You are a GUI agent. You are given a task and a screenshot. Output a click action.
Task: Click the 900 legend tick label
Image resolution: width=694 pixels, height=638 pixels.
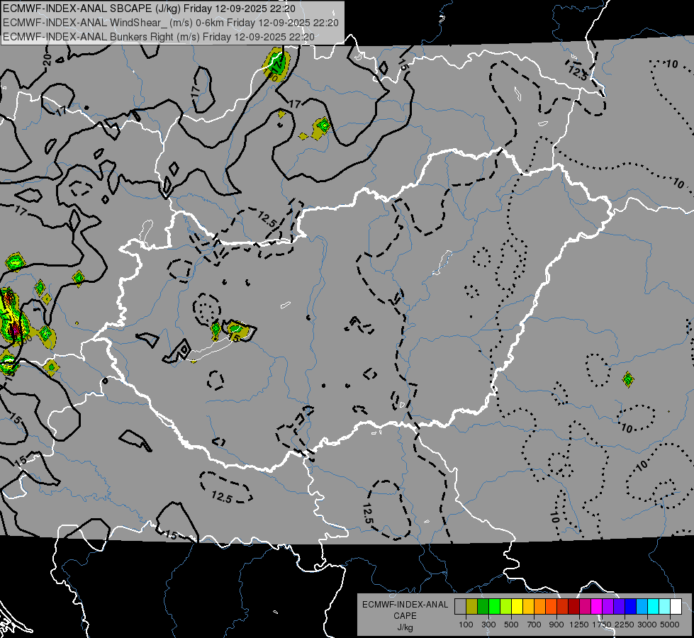click(556, 625)
